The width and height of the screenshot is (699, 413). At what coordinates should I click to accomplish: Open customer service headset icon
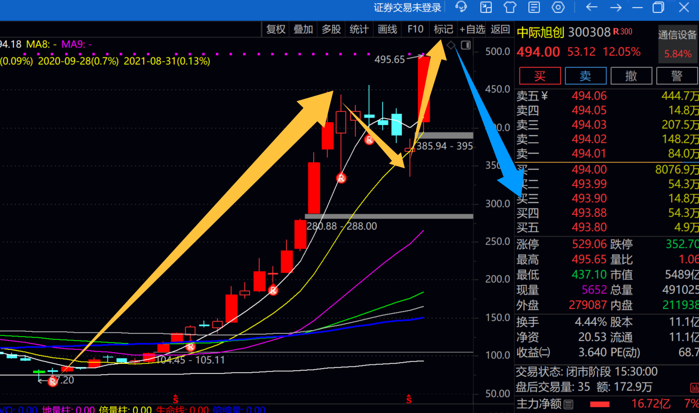[x=461, y=7]
